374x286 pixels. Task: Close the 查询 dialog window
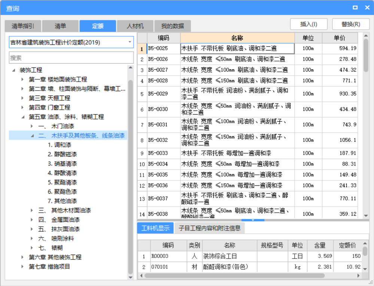[x=366, y=7]
